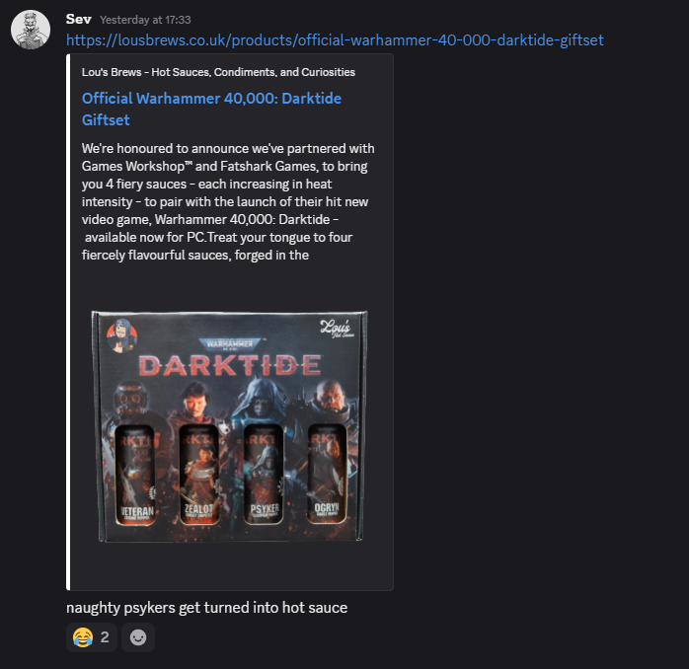The height and width of the screenshot is (669, 689).
Task: Click the Veteran sauce bottle in image
Action: [x=135, y=475]
